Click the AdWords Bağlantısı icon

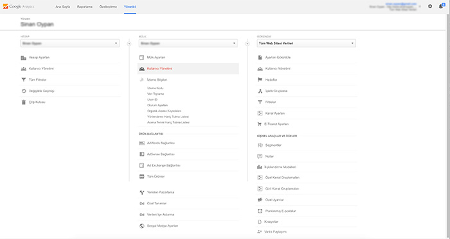pyautogui.click(x=141, y=143)
